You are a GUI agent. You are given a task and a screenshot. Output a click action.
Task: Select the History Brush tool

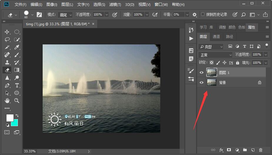pos(17,62)
